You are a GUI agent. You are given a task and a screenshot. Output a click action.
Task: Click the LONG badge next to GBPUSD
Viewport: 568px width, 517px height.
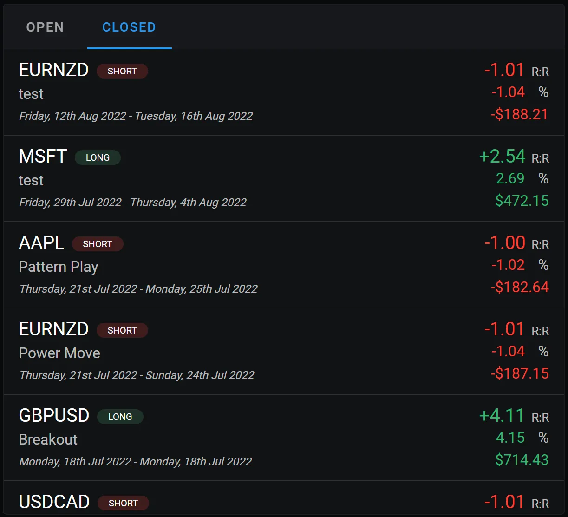coord(120,417)
